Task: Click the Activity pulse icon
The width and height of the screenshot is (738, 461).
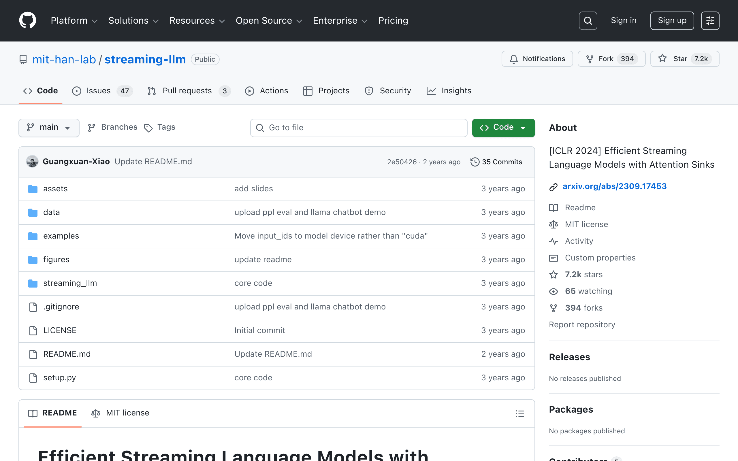Action: (553, 241)
